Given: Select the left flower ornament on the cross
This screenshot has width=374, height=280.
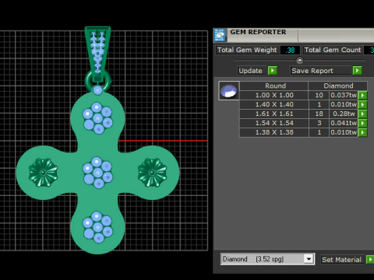Looking at the screenshot, I should coord(43,173).
